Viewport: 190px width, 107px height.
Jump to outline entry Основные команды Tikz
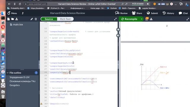point(23,81)
